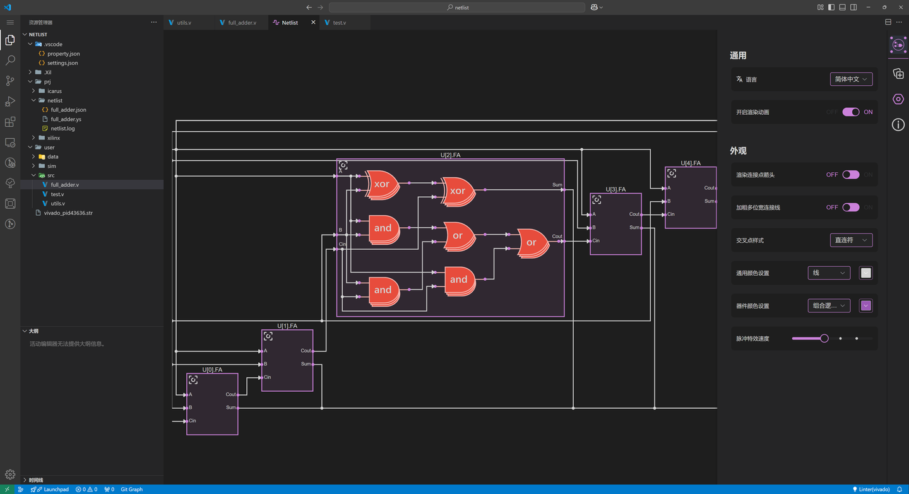Click the recenter icon inside U[0].FA module

pyautogui.click(x=193, y=379)
